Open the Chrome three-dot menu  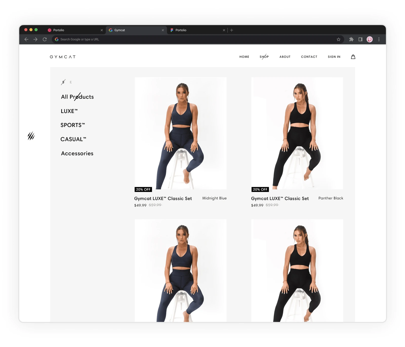(x=379, y=39)
